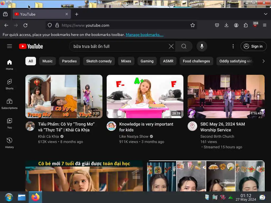Open Subscriptions in the sidebar
The image size is (271, 203).
coord(10,104)
